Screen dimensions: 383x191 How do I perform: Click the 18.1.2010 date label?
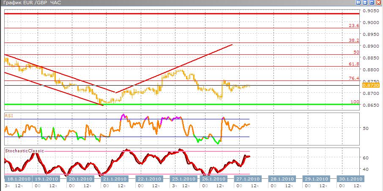click(x=18, y=179)
